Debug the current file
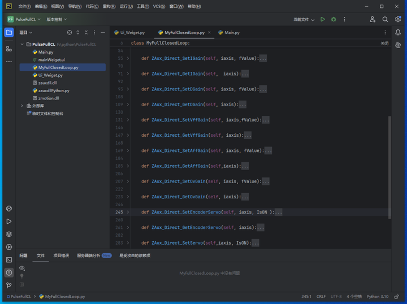This screenshot has width=407, height=304. (x=334, y=19)
